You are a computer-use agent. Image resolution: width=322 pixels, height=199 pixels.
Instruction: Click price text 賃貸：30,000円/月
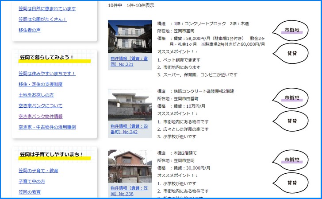(x=192, y=168)
